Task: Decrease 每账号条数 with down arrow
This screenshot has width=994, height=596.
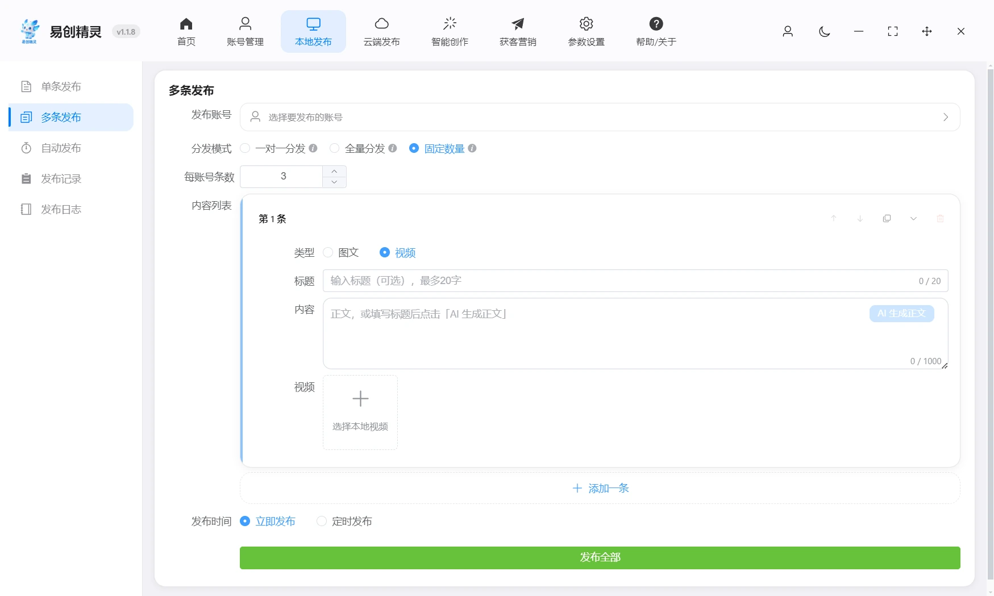Action: (334, 182)
